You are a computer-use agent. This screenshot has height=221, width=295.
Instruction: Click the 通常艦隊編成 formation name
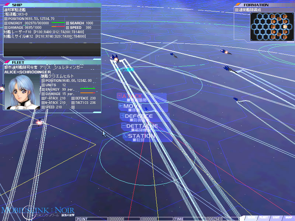[250, 10]
